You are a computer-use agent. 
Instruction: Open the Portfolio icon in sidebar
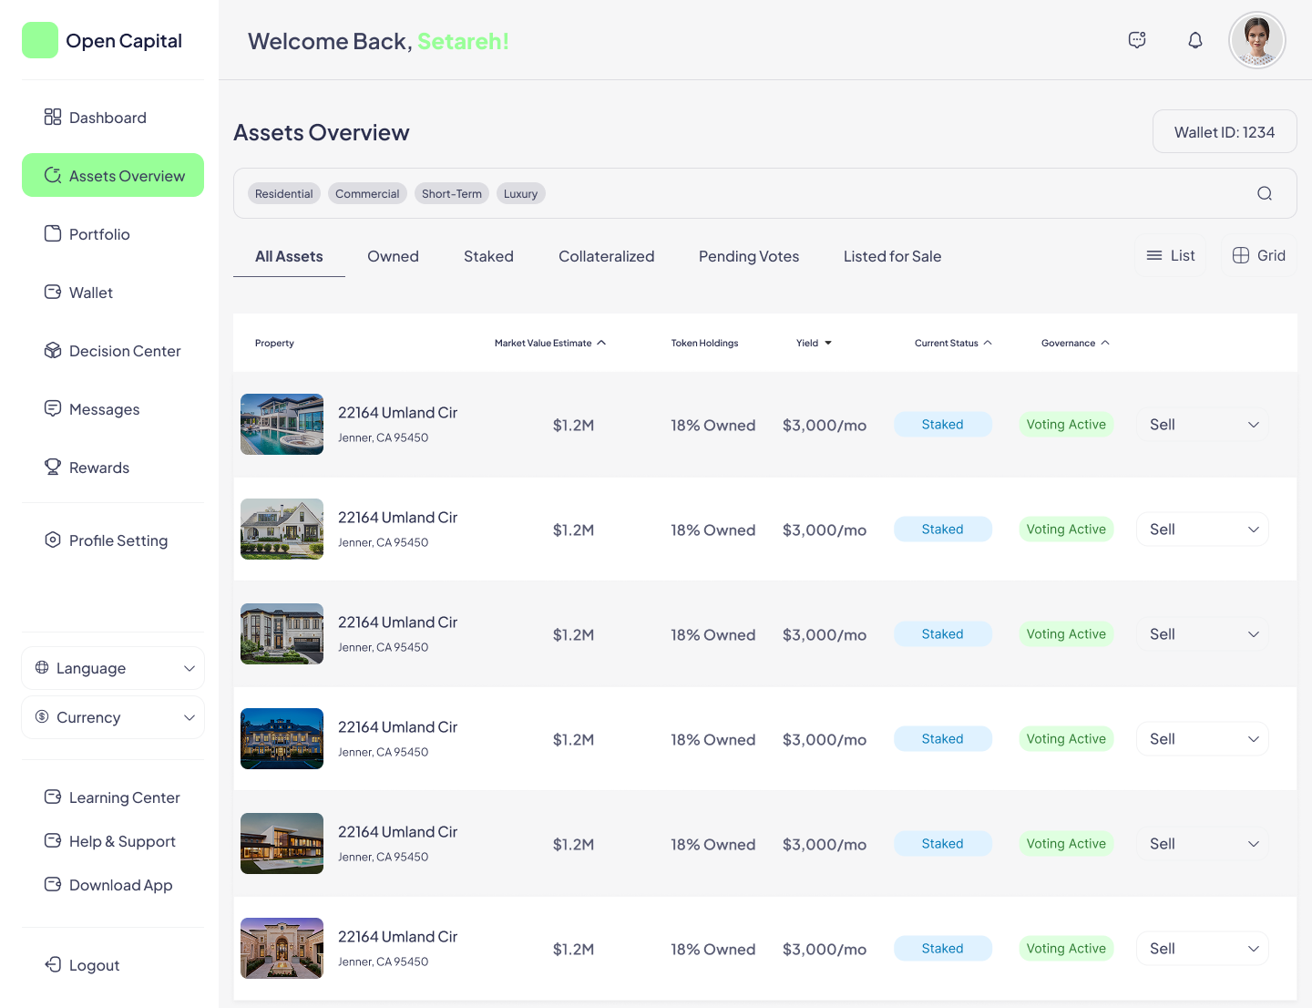pos(53,233)
